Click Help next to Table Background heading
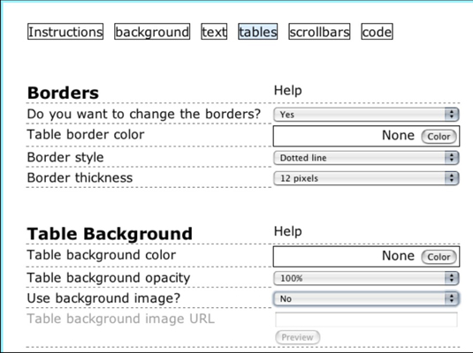This screenshot has width=473, height=353. (288, 231)
